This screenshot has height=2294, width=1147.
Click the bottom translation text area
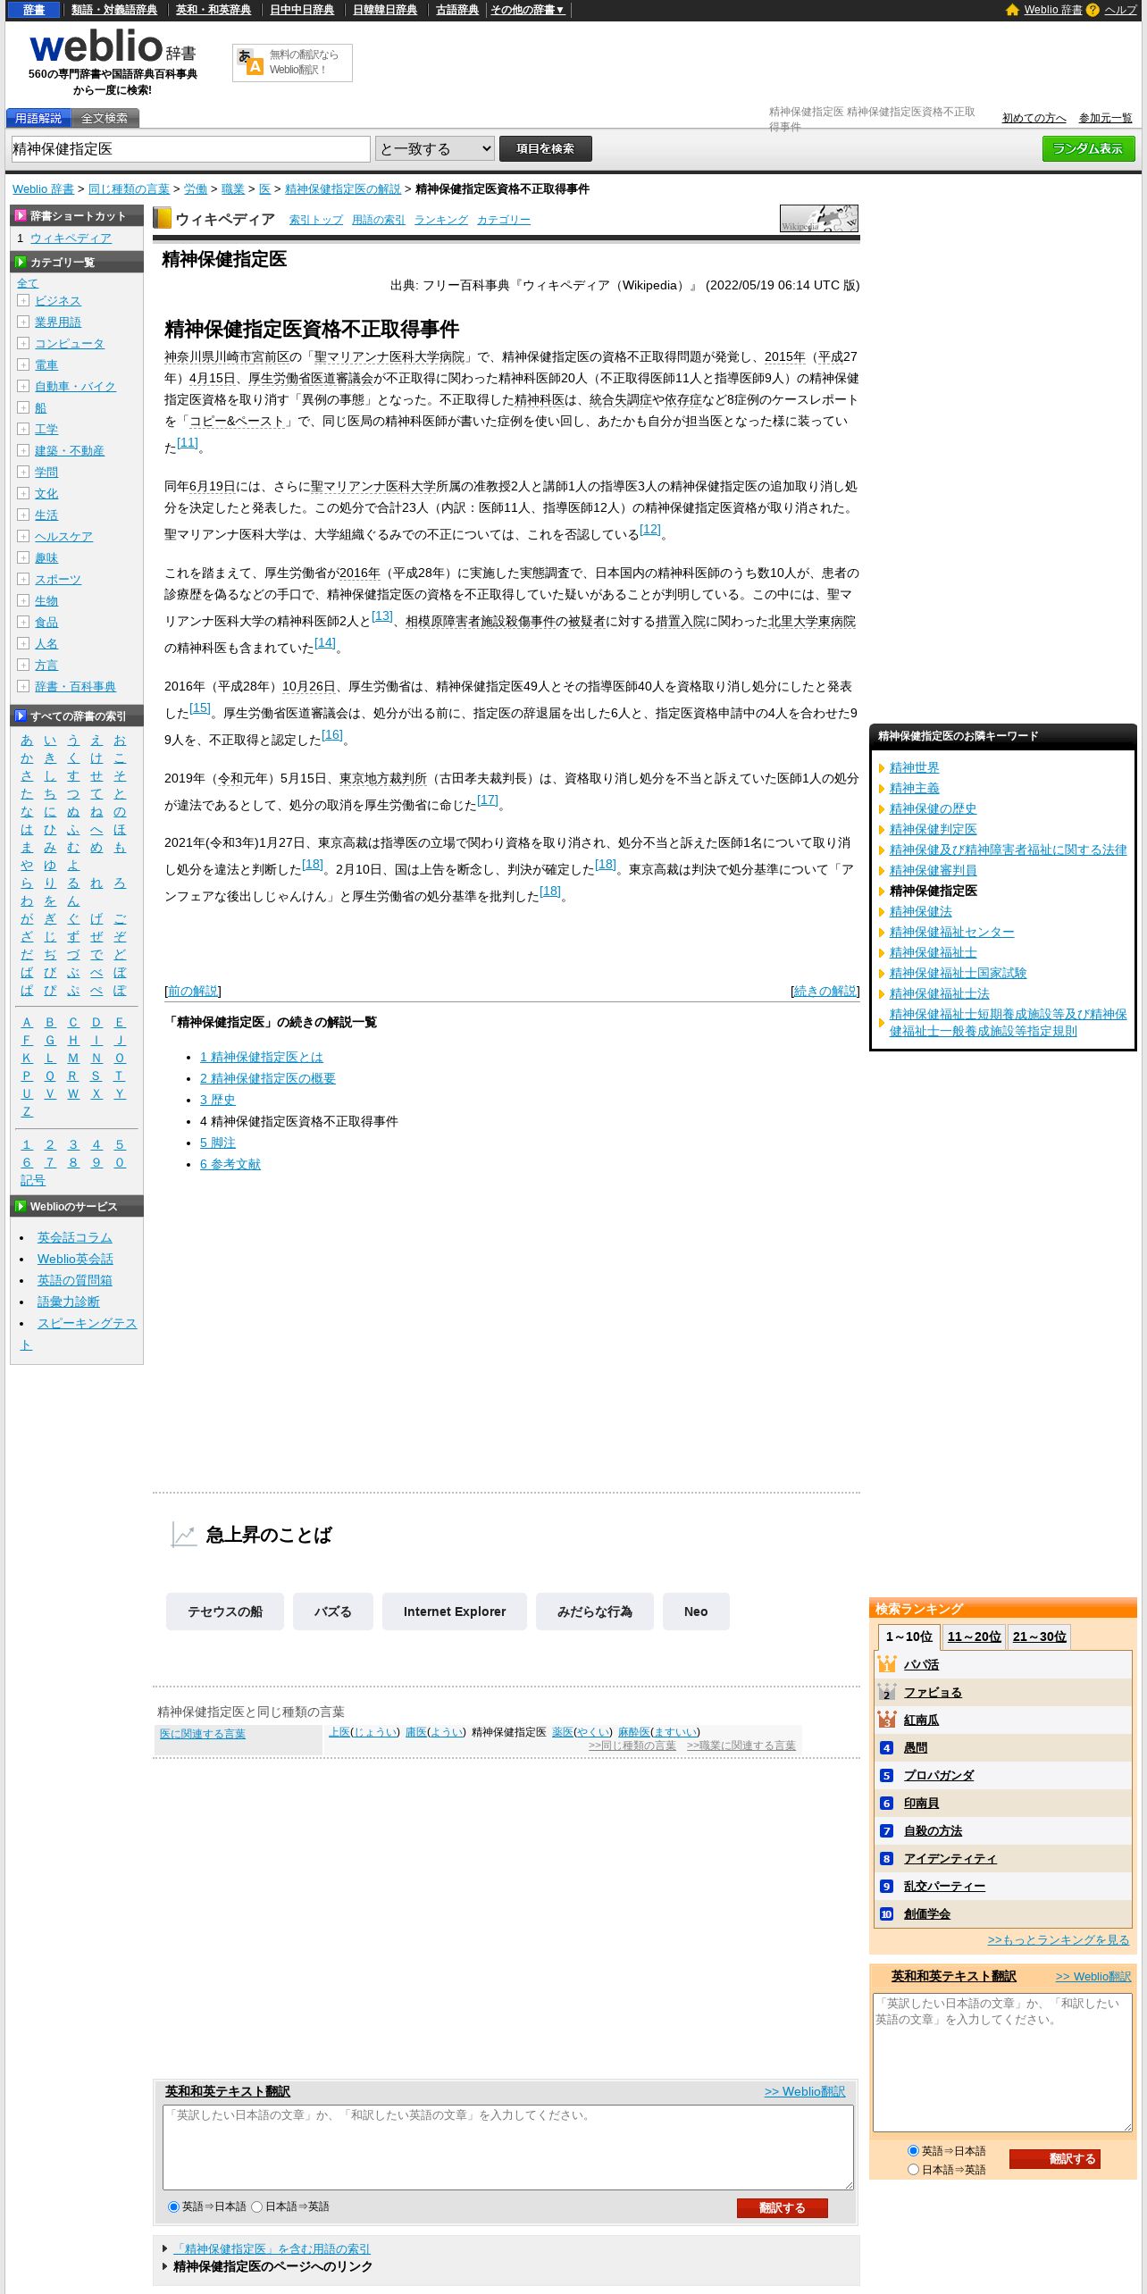[x=508, y=2147]
